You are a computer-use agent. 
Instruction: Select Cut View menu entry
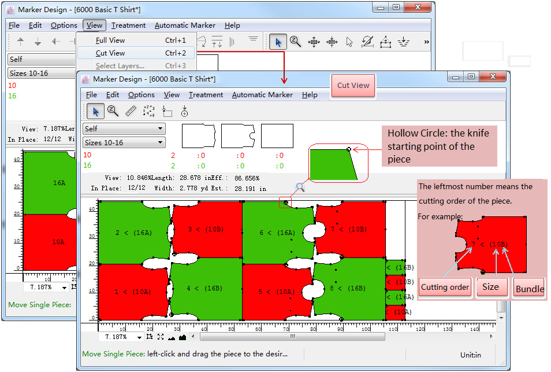[110, 53]
